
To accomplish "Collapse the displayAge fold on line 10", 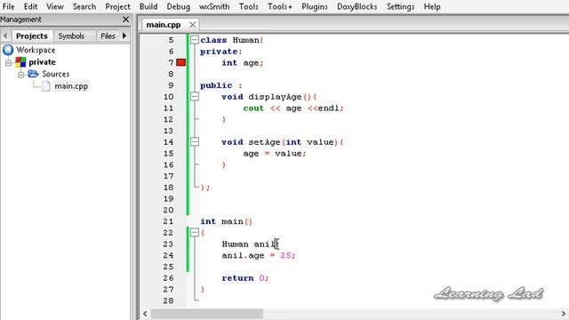I will pos(195,97).
